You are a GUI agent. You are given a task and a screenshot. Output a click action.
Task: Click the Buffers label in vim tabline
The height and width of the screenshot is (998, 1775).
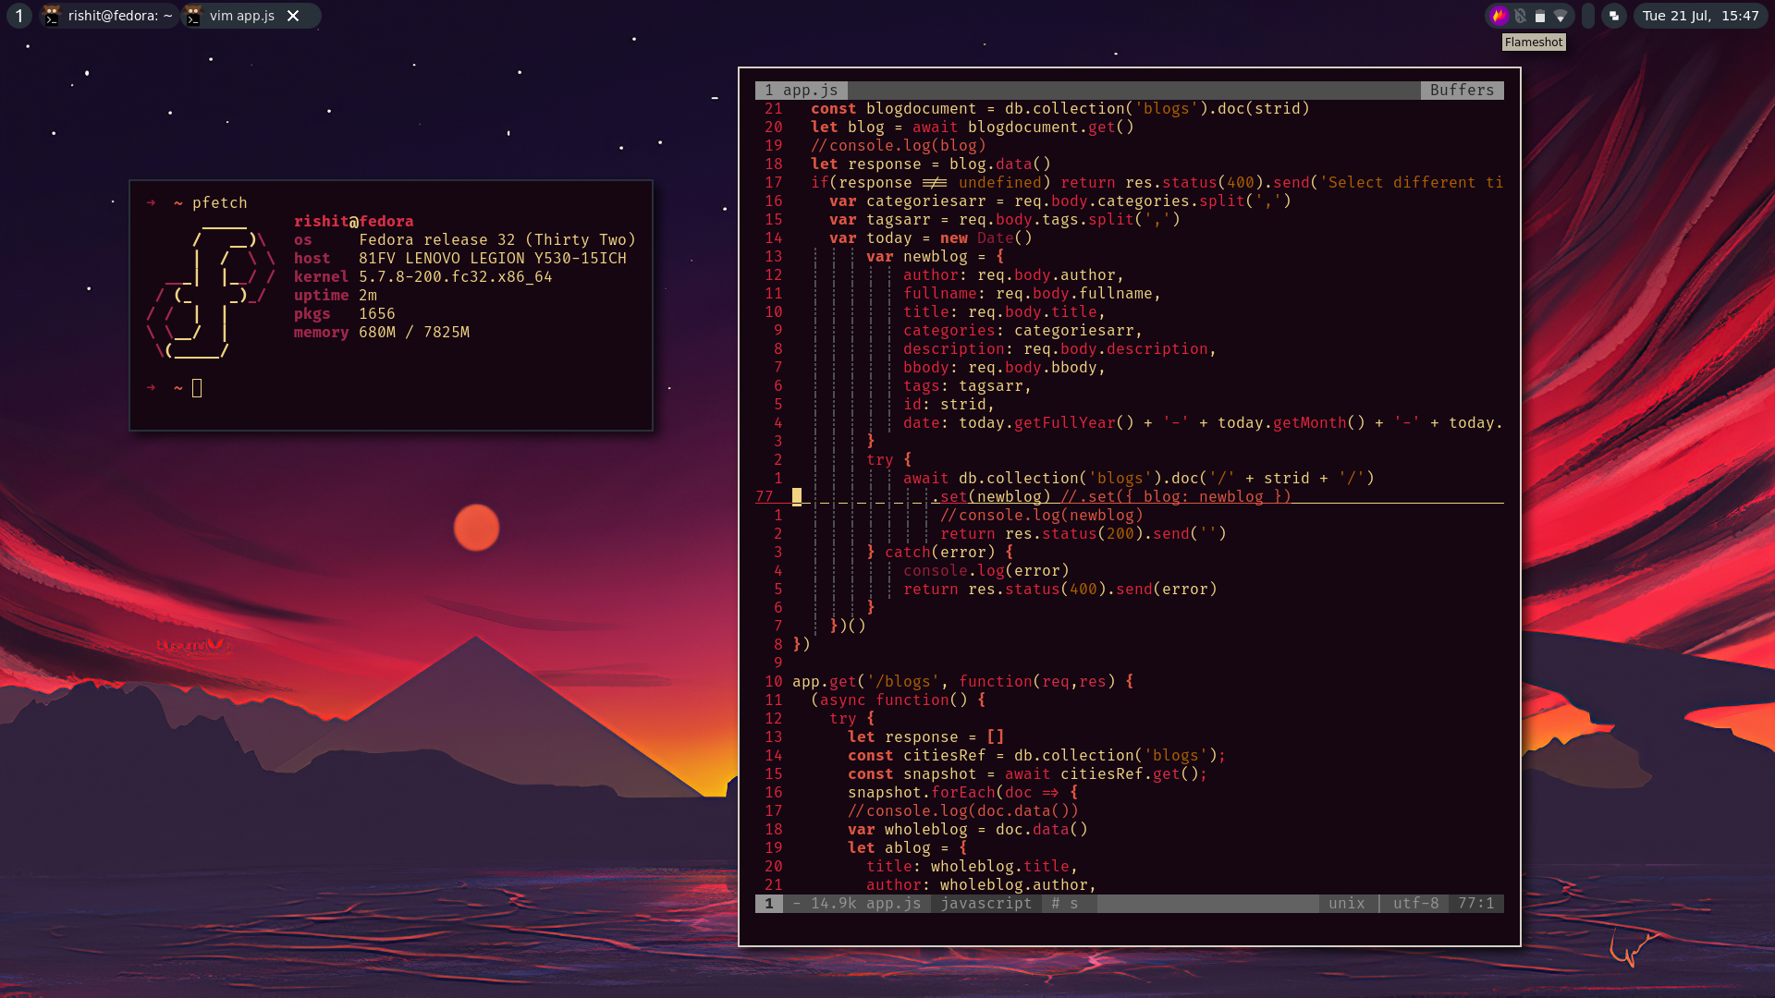click(x=1462, y=90)
